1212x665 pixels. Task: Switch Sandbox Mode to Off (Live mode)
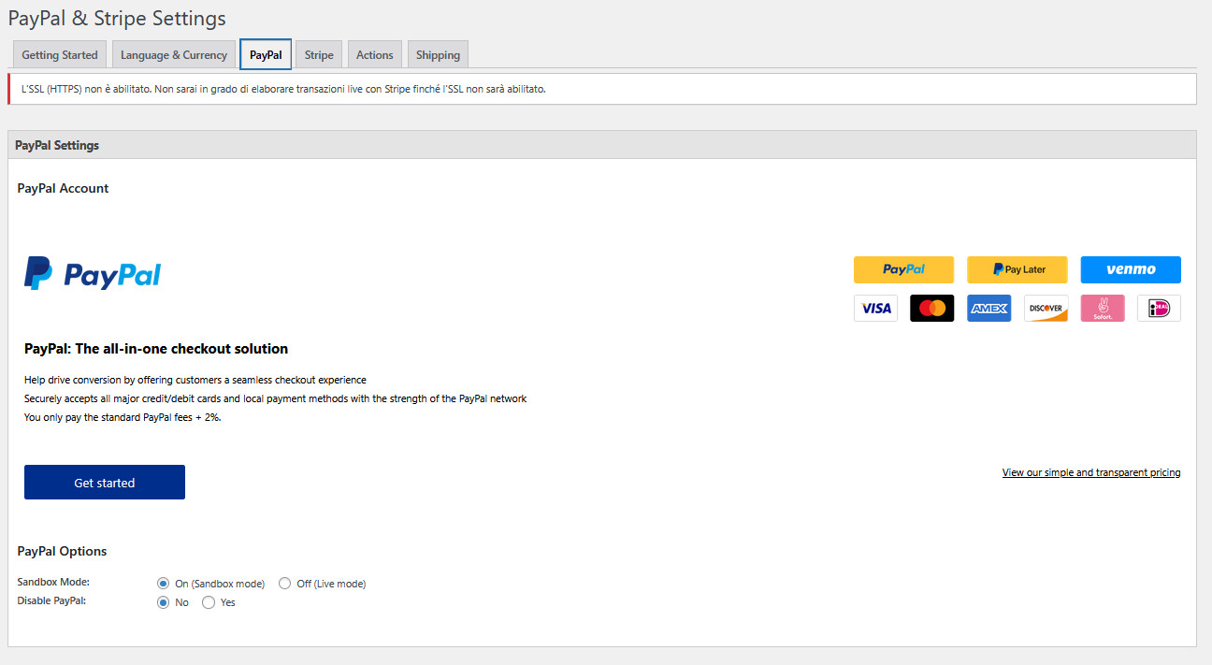pos(284,583)
